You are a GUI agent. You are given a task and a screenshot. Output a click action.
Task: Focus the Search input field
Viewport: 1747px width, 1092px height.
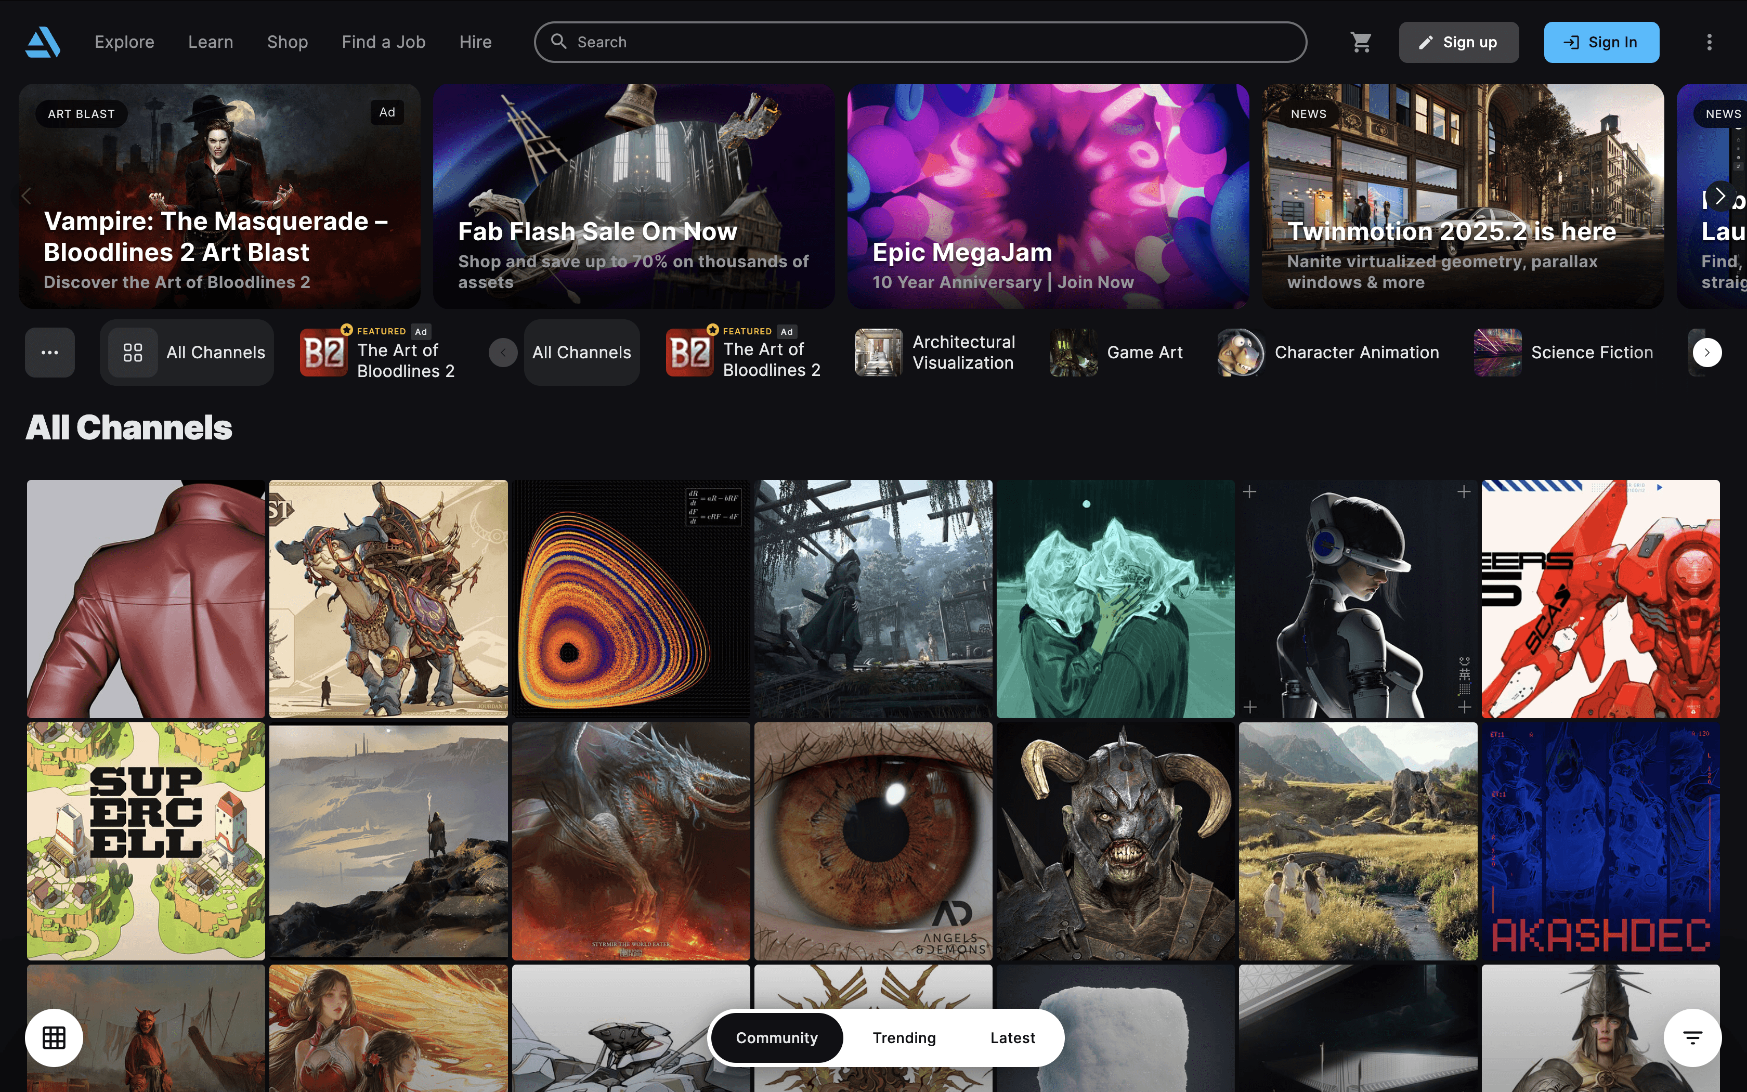tap(920, 42)
